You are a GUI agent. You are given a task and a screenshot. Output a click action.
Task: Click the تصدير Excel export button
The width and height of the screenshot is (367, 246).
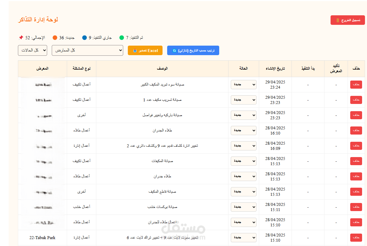(x=145, y=51)
